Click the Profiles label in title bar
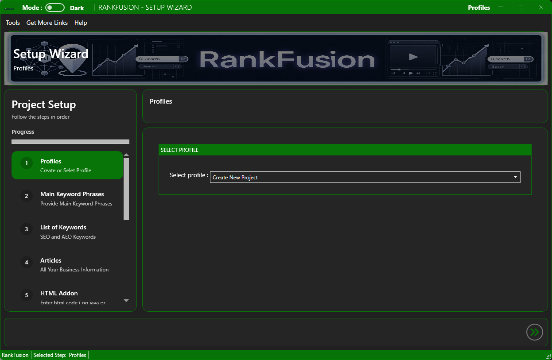This screenshot has height=360, width=552. pyautogui.click(x=479, y=8)
